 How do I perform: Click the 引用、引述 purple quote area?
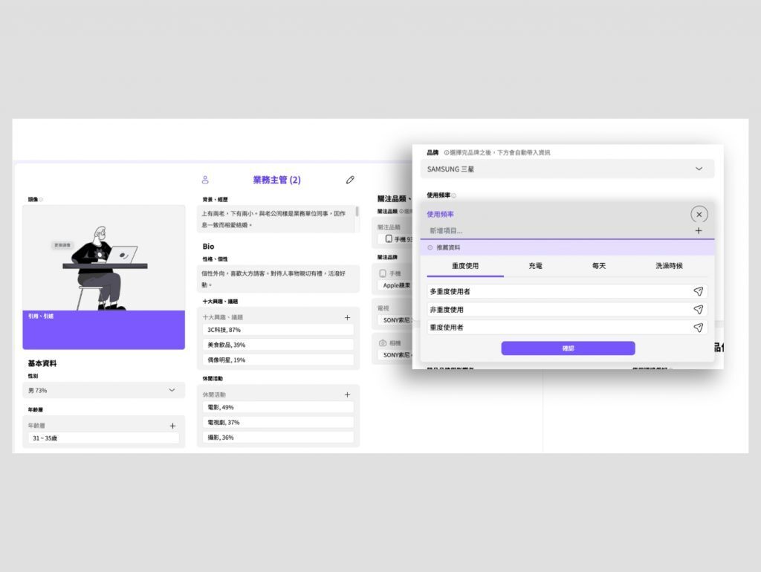point(103,330)
